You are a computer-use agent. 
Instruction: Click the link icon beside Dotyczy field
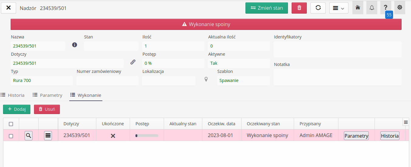coord(133,62)
